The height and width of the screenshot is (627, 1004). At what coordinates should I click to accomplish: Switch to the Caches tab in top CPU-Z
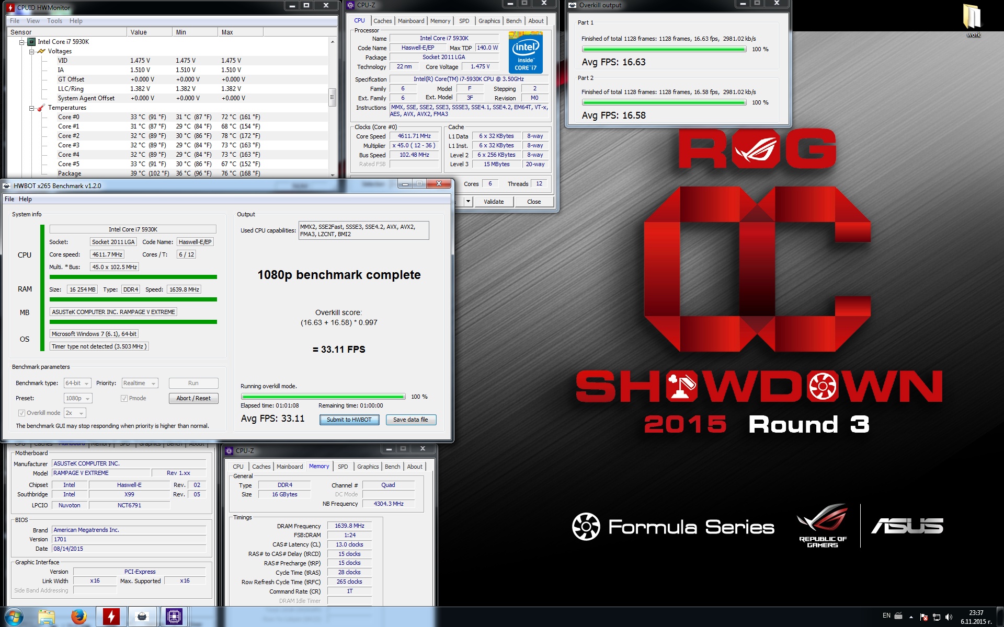(382, 21)
